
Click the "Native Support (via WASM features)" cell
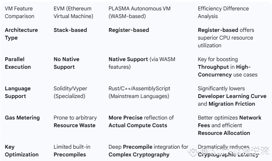click(142, 63)
